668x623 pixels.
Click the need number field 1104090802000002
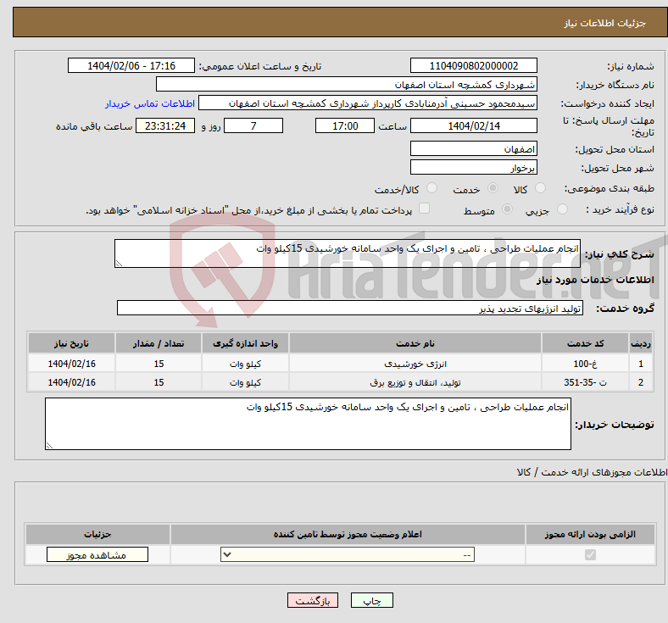point(474,66)
